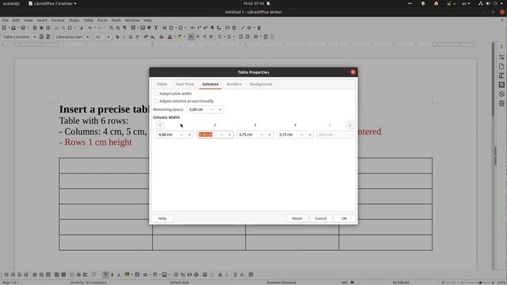Decrease column 1 width with minus
507x285 pixels.
pos(181,135)
